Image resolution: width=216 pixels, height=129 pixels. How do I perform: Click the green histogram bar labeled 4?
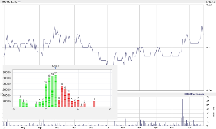tap(26, 105)
